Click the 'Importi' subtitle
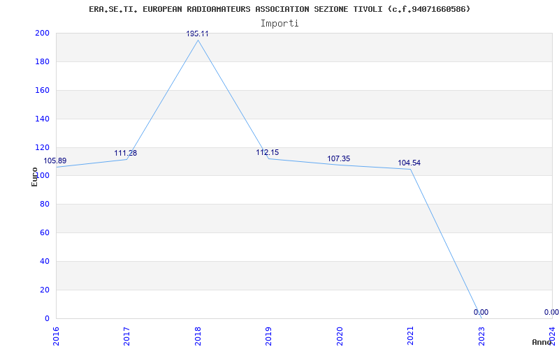Image resolution: width=559 pixels, height=349 pixels. click(279, 24)
